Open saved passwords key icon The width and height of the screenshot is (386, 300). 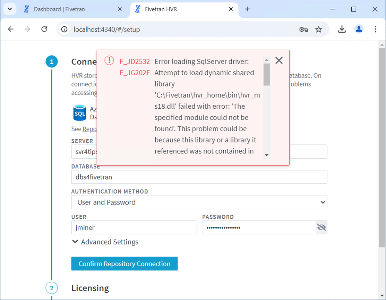tap(303, 30)
